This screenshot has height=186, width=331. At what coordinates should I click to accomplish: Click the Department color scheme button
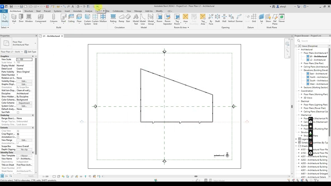(24, 103)
